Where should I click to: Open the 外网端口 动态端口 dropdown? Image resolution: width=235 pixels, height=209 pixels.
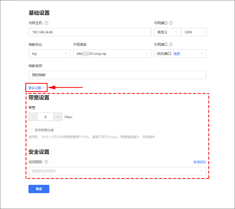point(180,54)
